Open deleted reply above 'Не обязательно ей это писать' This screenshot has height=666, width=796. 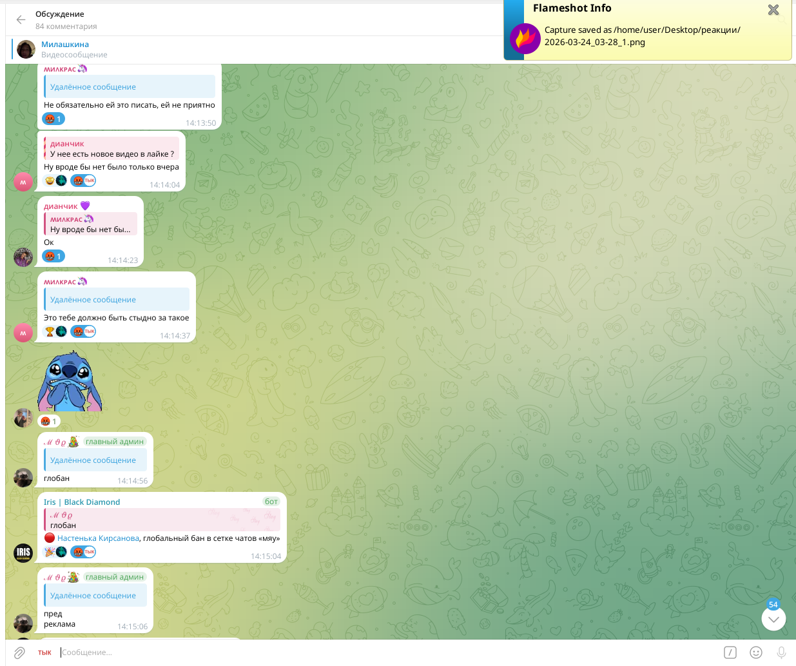point(130,86)
